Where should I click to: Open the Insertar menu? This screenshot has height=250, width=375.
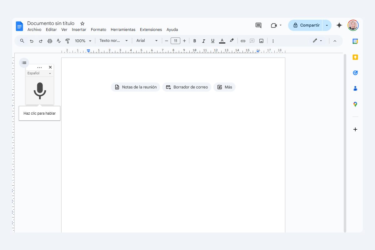(x=79, y=30)
